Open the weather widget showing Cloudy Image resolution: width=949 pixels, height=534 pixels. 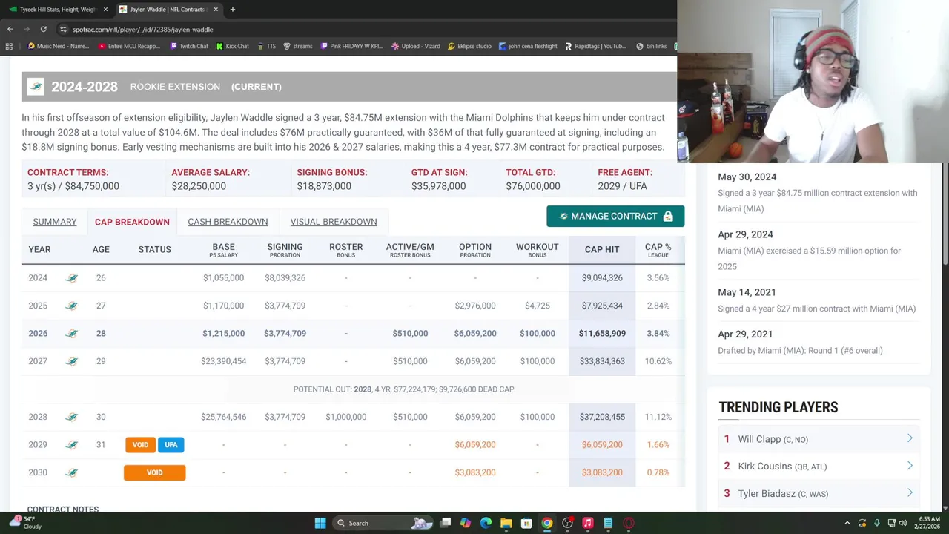coord(24,523)
